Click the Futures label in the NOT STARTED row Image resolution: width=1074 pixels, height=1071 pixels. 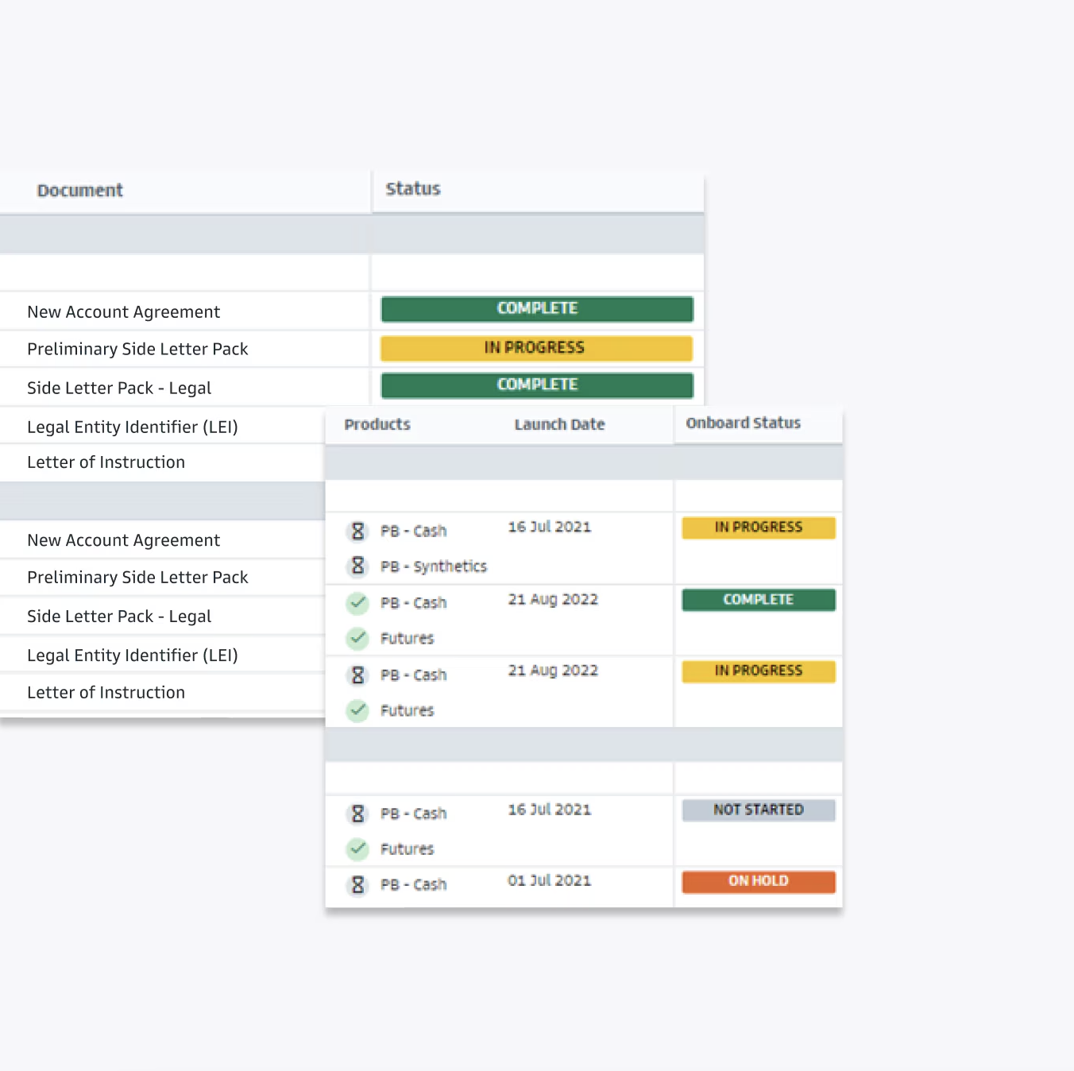(407, 849)
